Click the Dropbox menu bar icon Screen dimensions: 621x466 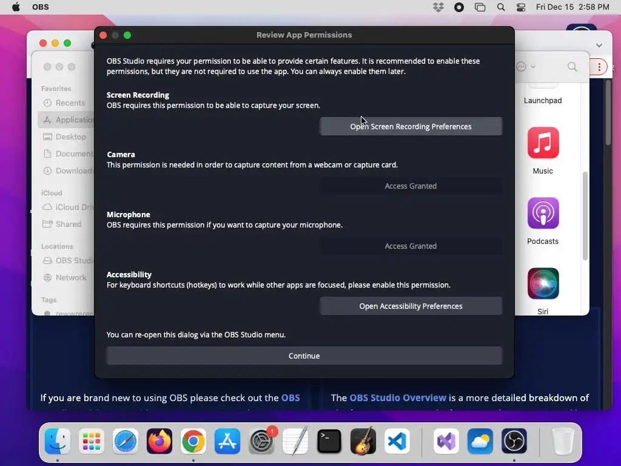pyautogui.click(x=438, y=7)
